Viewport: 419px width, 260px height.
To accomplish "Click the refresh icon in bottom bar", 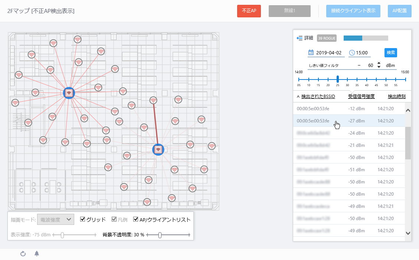I will pyautogui.click(x=23, y=254).
